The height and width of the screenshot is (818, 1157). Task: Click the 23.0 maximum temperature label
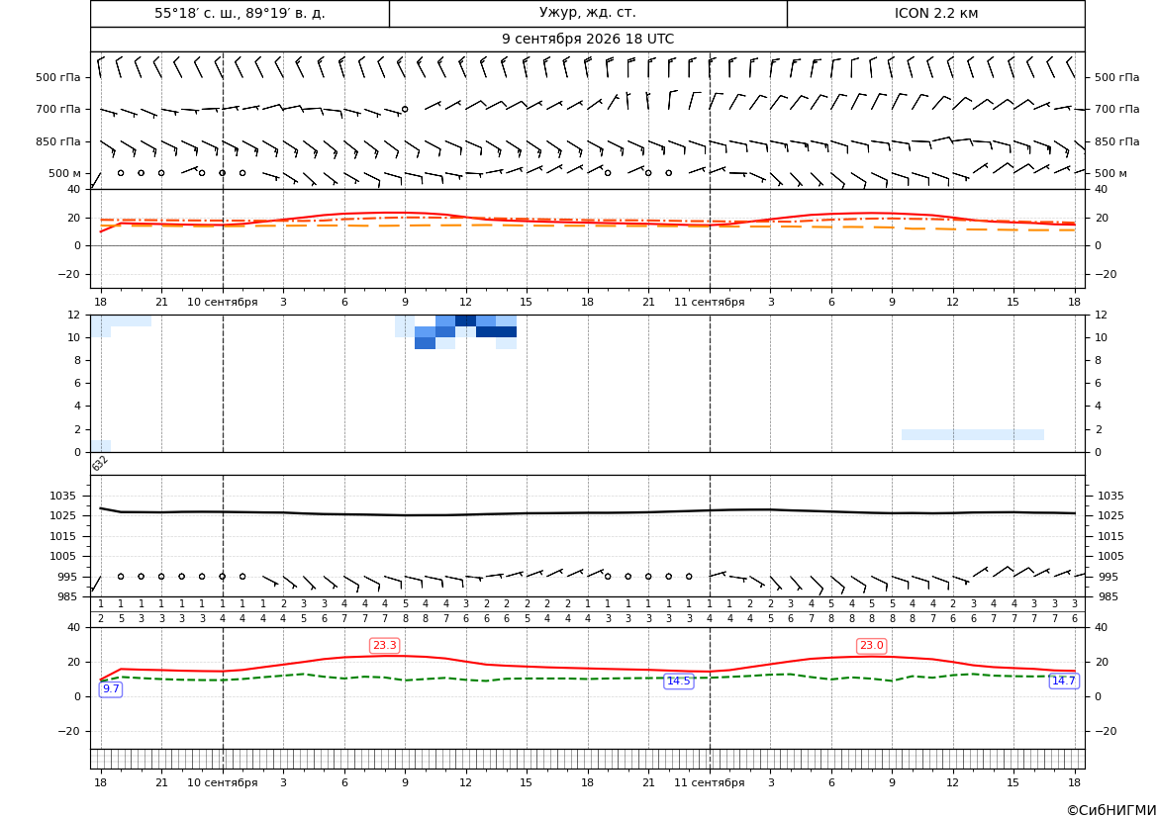(x=871, y=646)
